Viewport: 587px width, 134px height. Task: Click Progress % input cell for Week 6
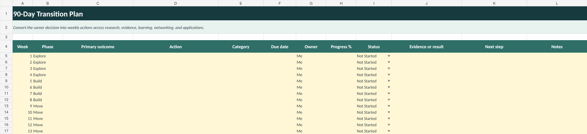341,87
